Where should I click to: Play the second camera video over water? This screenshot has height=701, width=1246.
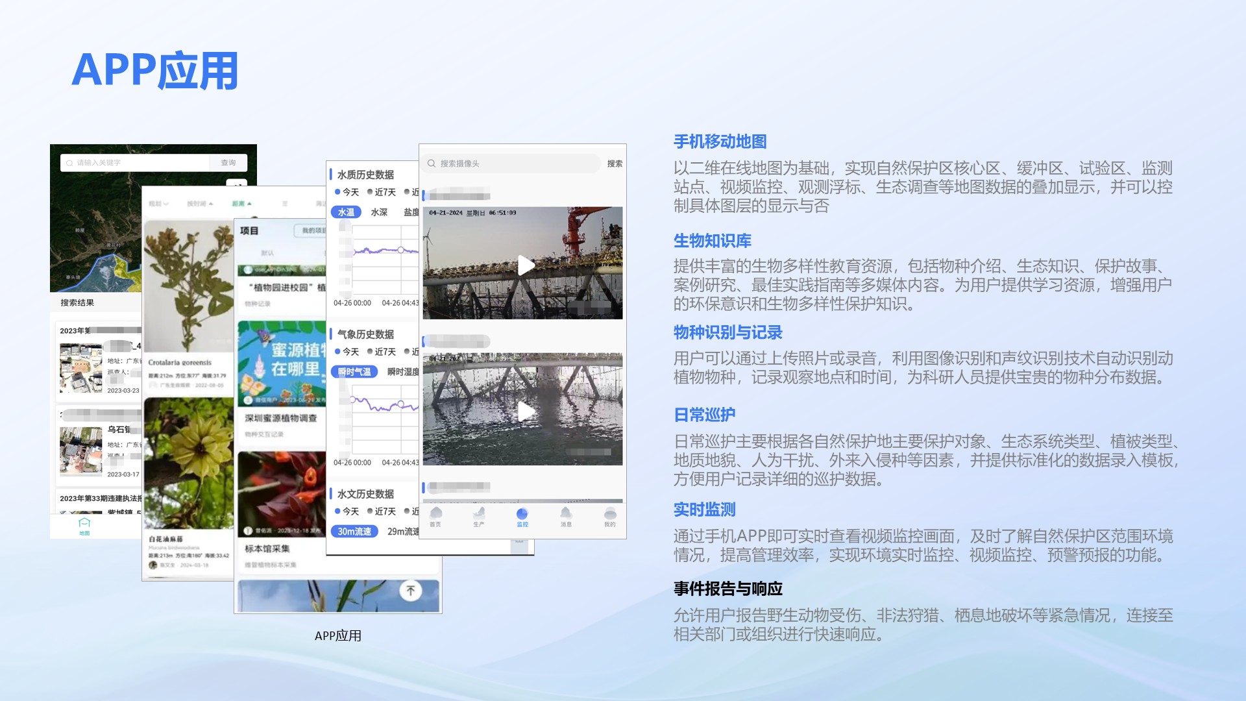[526, 412]
